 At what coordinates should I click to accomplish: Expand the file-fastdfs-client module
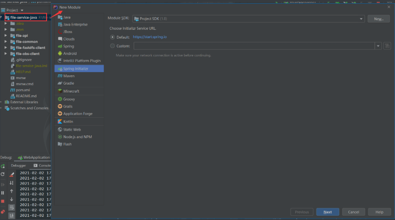point(6,48)
